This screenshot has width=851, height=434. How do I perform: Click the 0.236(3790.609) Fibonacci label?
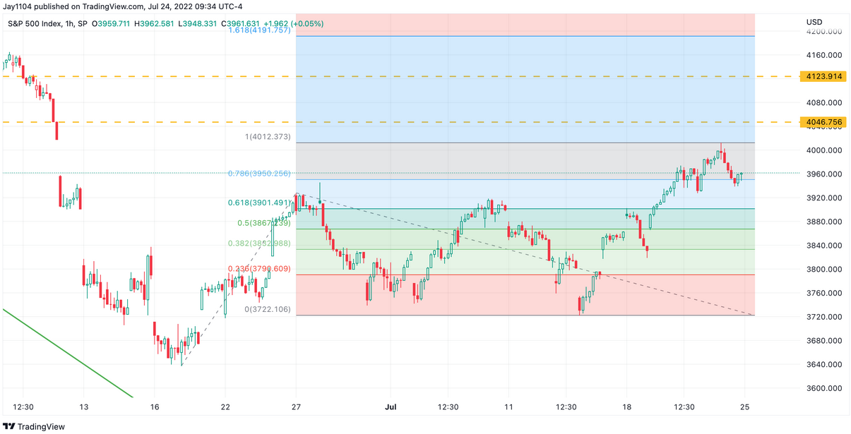tap(259, 269)
